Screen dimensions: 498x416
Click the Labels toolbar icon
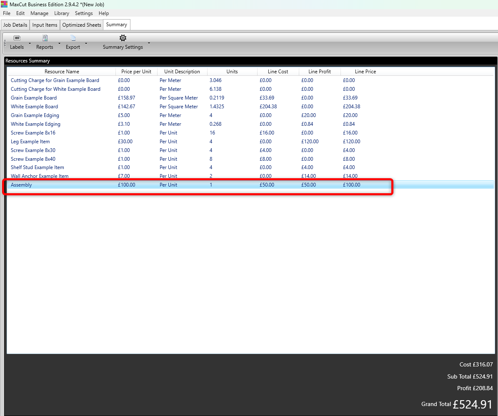click(17, 38)
